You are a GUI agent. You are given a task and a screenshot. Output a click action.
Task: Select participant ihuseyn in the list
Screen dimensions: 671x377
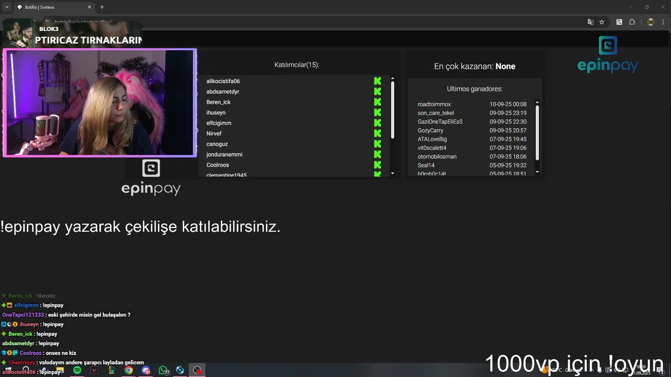216,113
